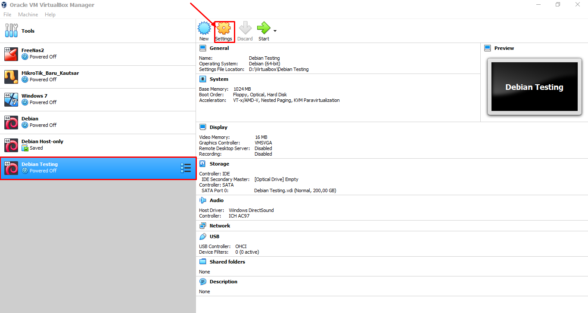Click the Preview panel monitor icon
This screenshot has height=313, width=588.
(488, 48)
